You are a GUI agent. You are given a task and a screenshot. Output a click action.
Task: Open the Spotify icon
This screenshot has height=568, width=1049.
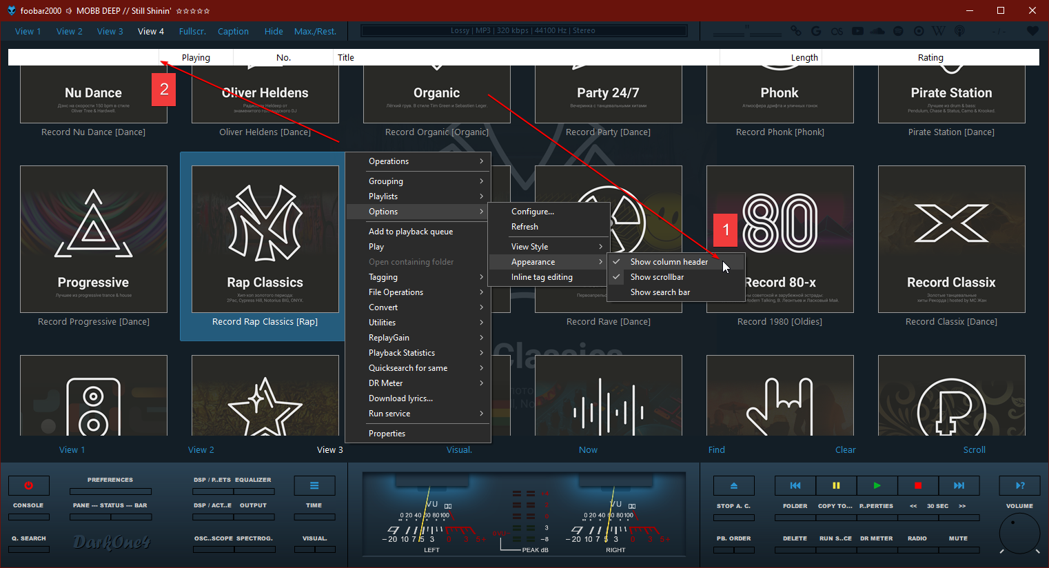(x=898, y=31)
